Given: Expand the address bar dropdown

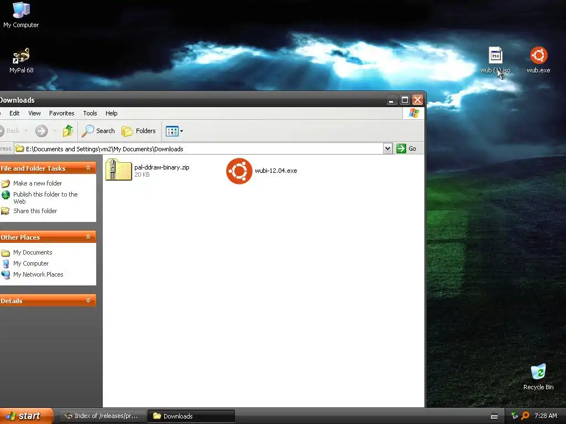Looking at the screenshot, I should 387,149.
